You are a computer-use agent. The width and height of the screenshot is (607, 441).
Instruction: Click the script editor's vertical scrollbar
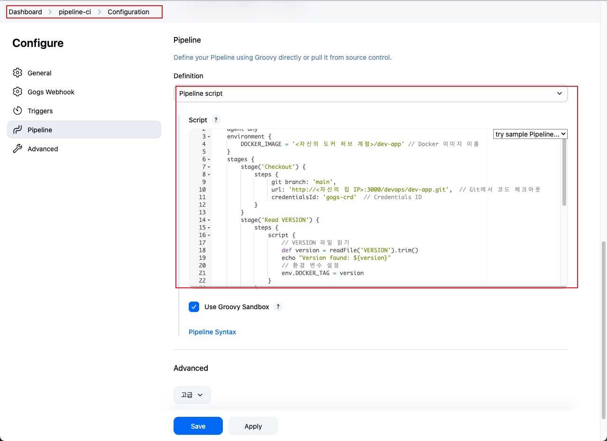point(564,173)
